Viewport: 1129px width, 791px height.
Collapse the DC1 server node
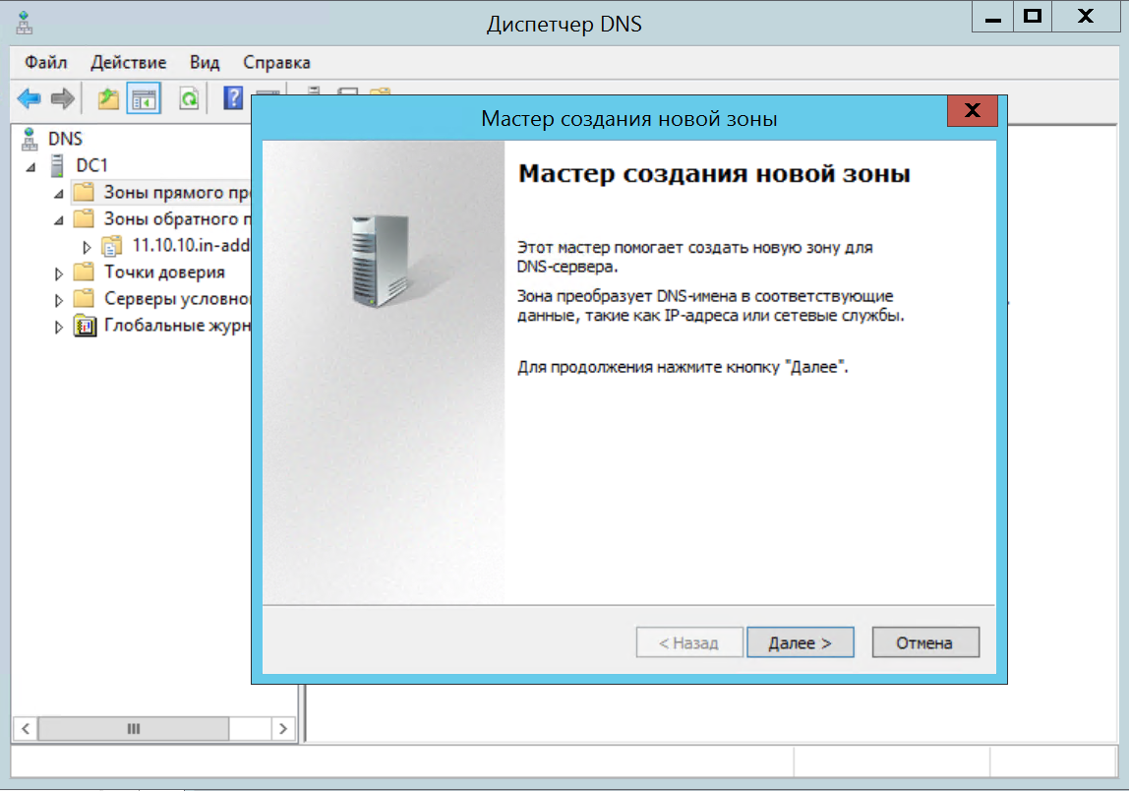tap(31, 166)
